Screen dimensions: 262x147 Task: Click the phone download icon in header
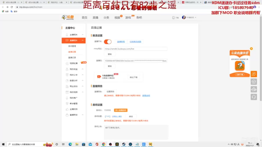[173, 18]
